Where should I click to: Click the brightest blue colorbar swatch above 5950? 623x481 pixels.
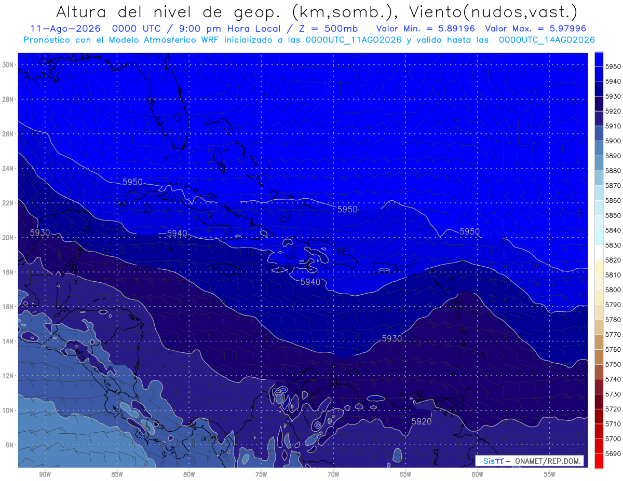click(x=599, y=59)
